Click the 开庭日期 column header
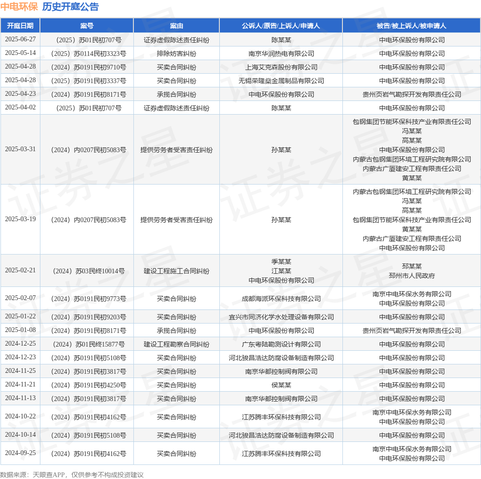The width and height of the screenshot is (481, 479). click(20, 26)
